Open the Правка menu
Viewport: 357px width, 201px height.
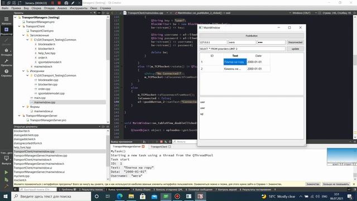click(x=16, y=8)
